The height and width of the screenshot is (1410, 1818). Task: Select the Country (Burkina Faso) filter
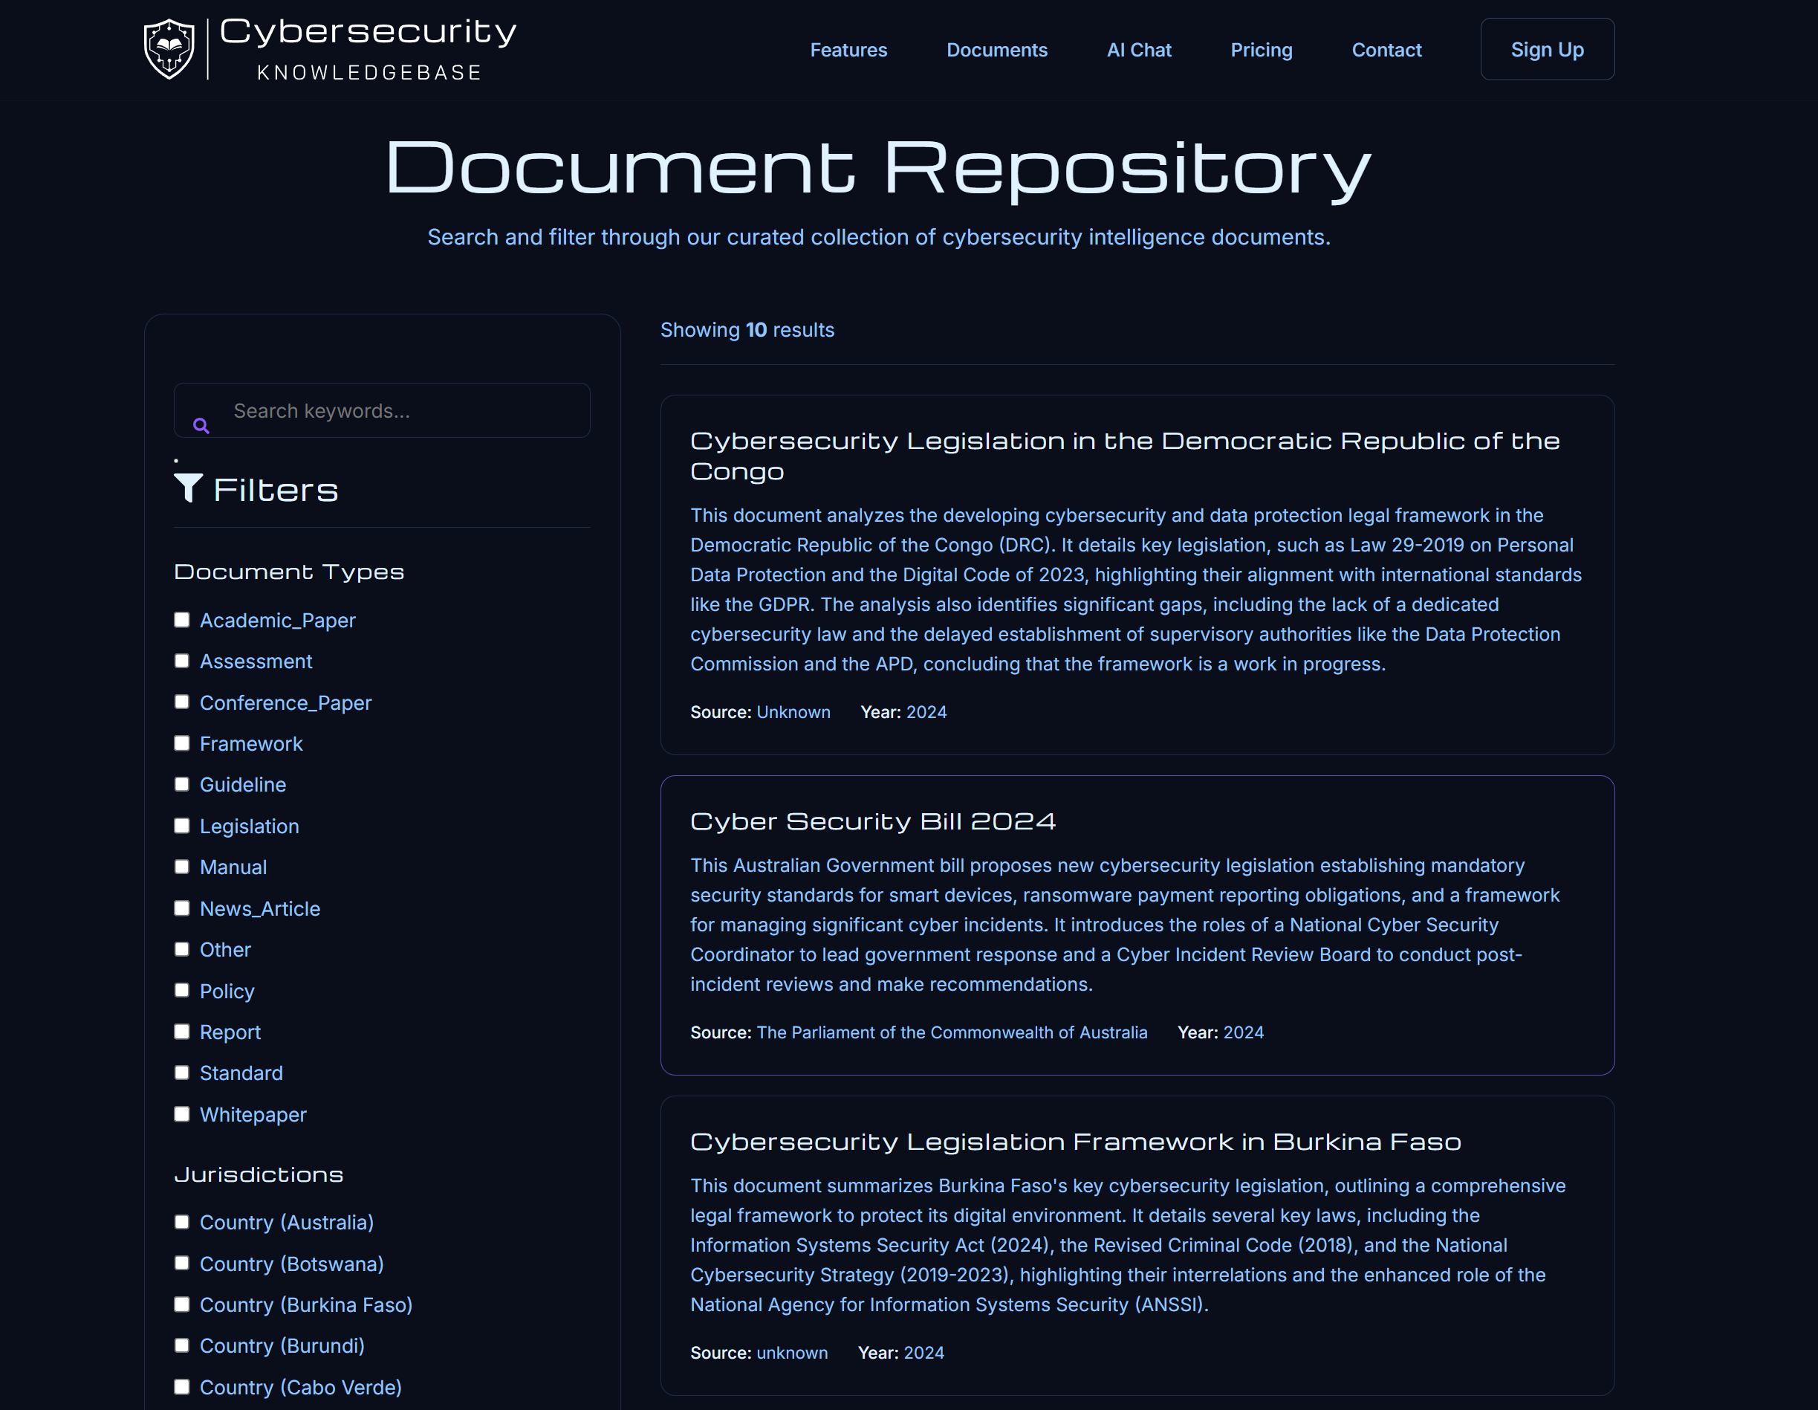pyautogui.click(x=181, y=1304)
